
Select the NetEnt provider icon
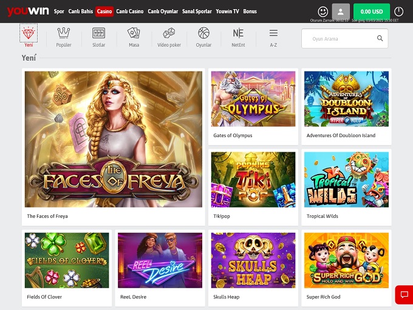point(238,33)
